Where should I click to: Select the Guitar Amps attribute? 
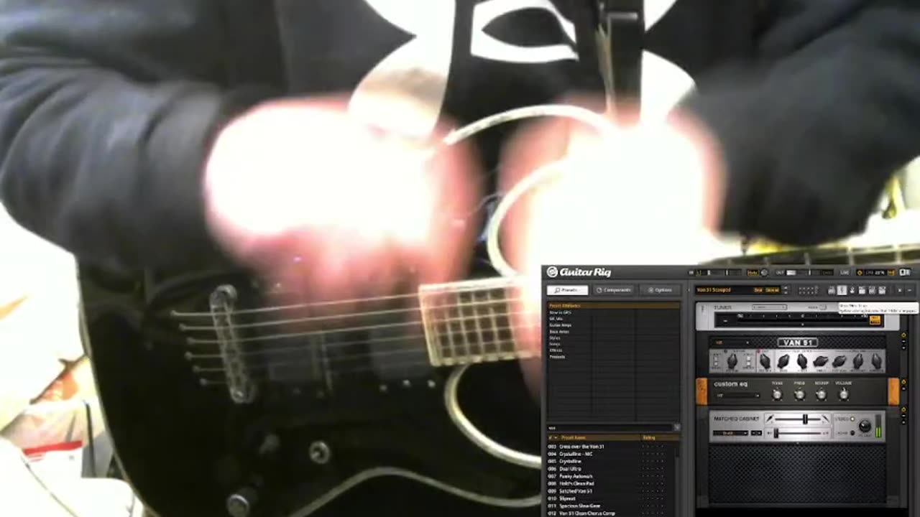[x=561, y=325]
